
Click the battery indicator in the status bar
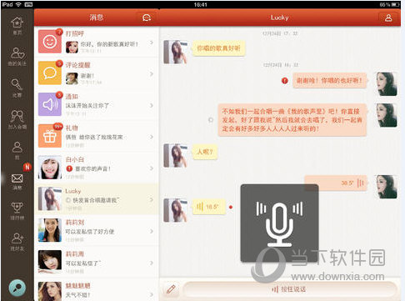[x=396, y=4]
